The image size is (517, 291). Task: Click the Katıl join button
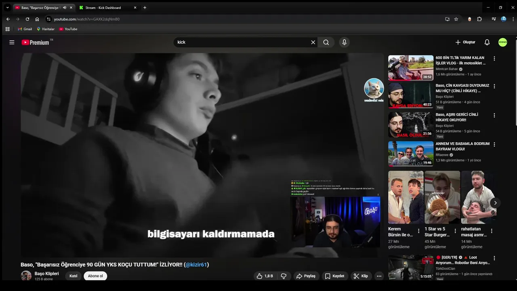click(x=73, y=276)
